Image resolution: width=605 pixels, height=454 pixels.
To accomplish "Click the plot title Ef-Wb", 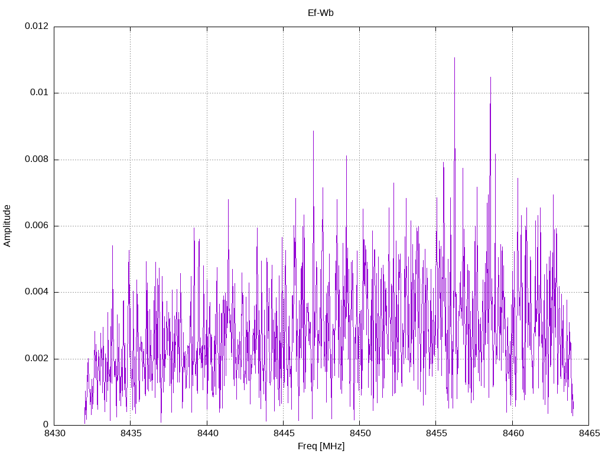I will (x=320, y=13).
